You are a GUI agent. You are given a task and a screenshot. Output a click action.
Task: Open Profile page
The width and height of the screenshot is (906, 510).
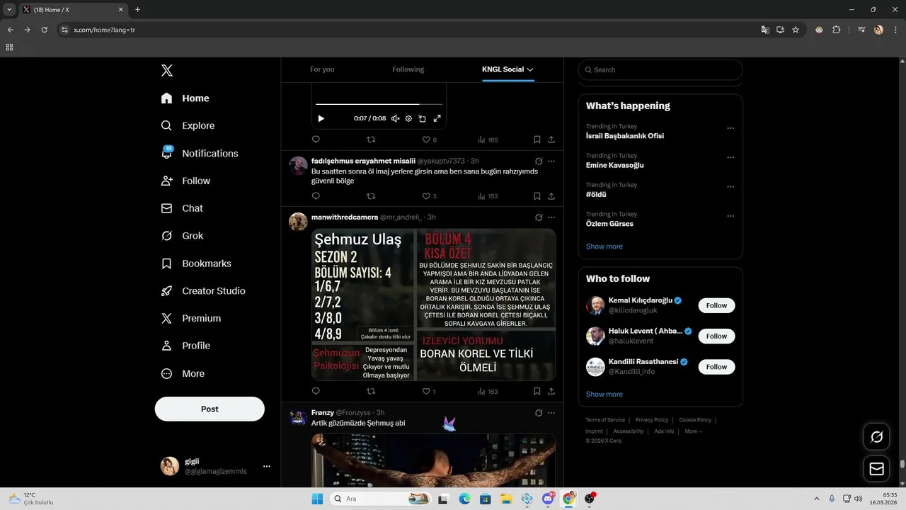tap(185, 346)
